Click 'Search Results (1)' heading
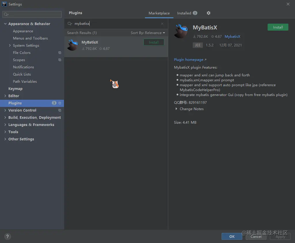 (x=82, y=33)
